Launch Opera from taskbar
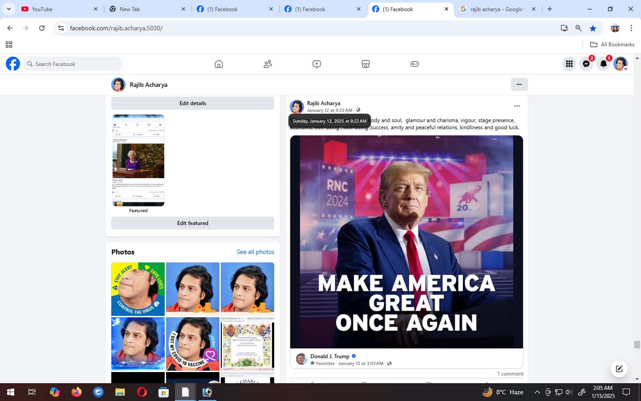Screen dimensions: 641x401 (x=142, y=392)
